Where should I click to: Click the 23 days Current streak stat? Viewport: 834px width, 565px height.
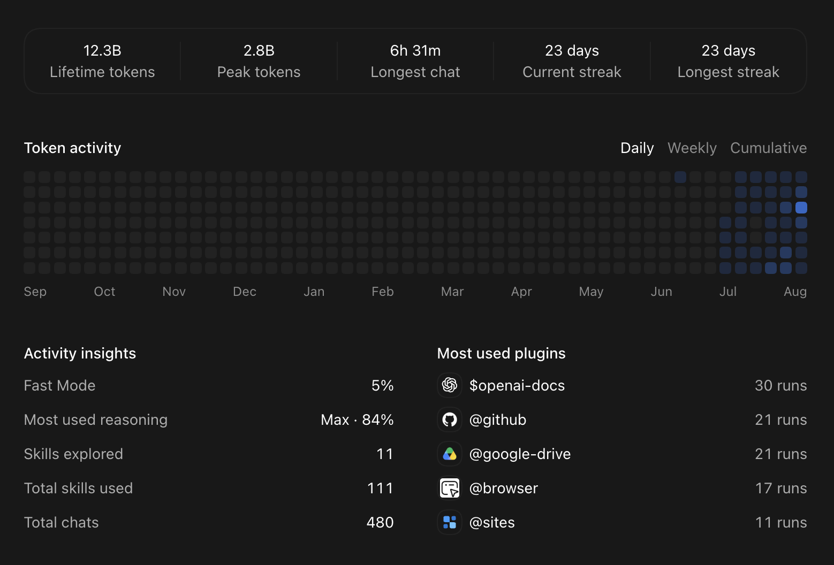pyautogui.click(x=572, y=61)
